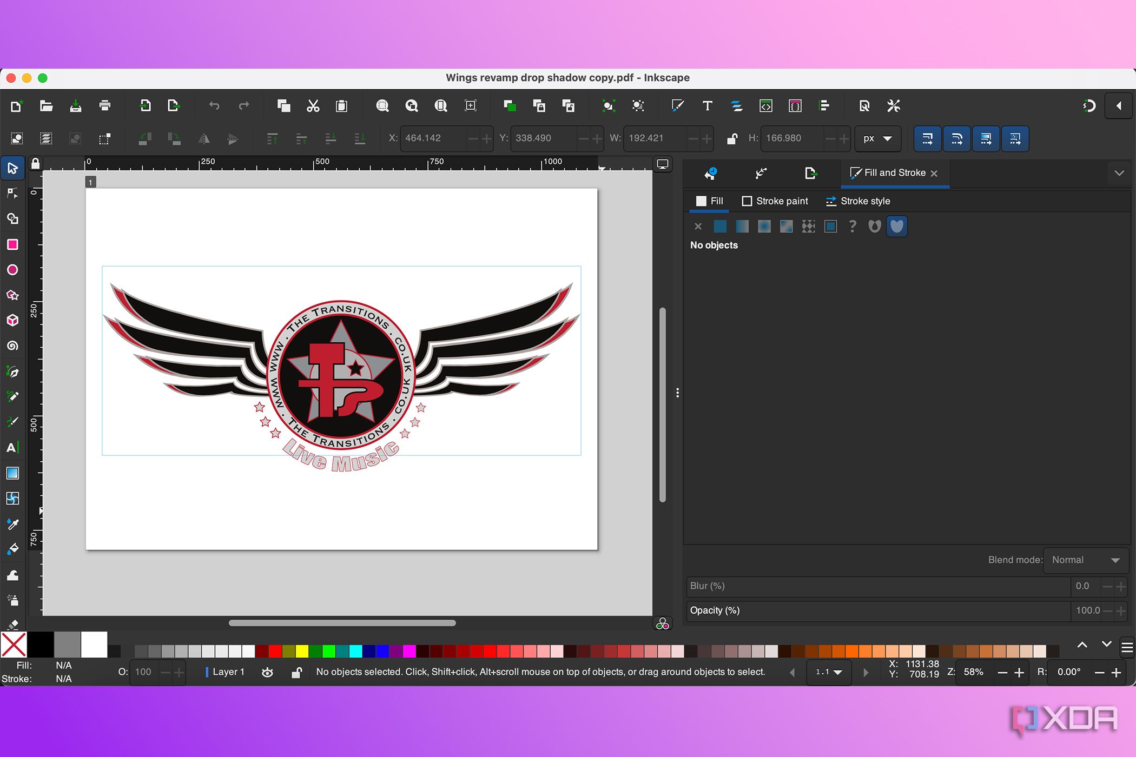The image size is (1136, 757).
Task: Open the XML editor from toolbar
Action: click(x=765, y=106)
